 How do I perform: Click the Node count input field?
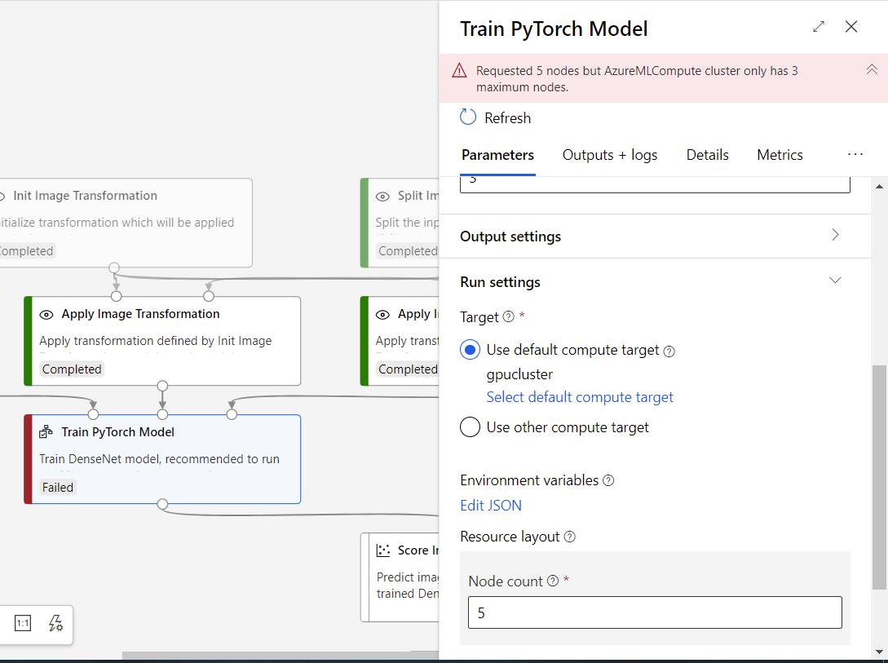[655, 612]
